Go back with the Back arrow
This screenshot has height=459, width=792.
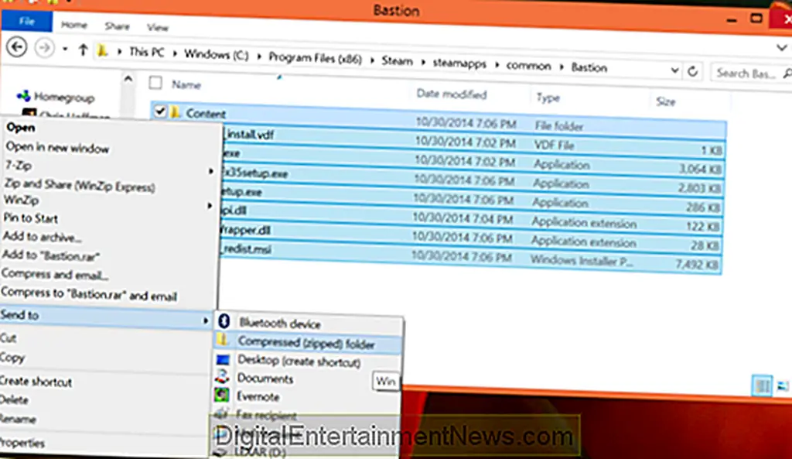pyautogui.click(x=17, y=47)
